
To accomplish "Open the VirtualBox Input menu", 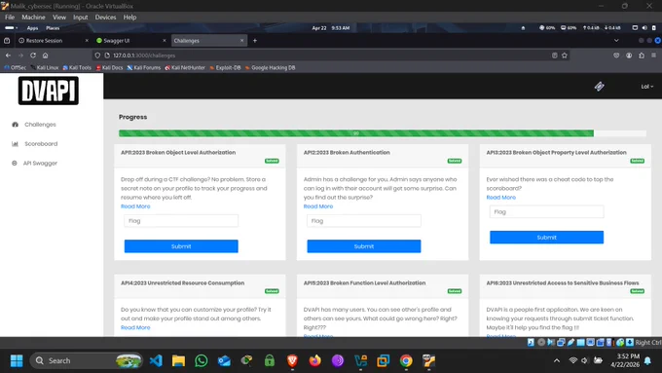I will click(80, 18).
